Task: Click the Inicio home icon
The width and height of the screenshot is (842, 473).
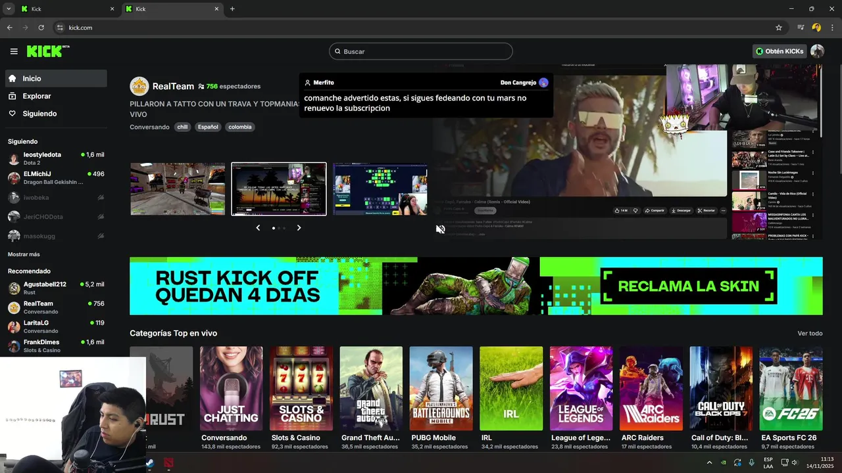Action: click(x=12, y=78)
